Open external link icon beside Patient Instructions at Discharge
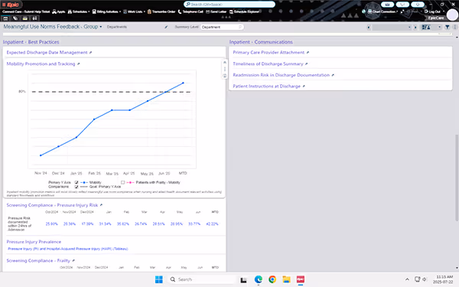The width and height of the screenshot is (459, 287). [x=304, y=86]
